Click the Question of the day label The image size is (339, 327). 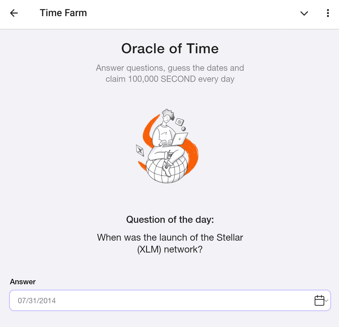coord(170,219)
